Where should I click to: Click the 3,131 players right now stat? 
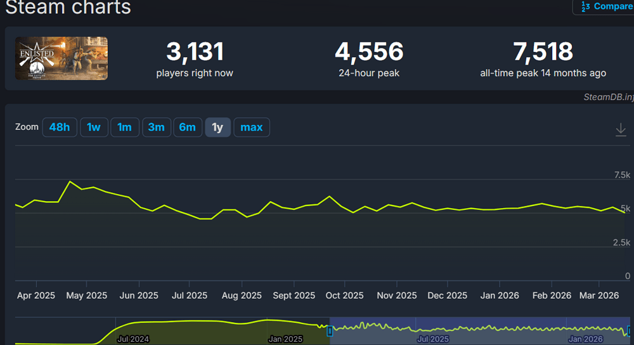click(195, 59)
